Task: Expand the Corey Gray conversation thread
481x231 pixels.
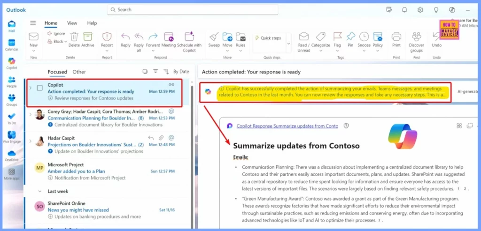Action: point(30,114)
